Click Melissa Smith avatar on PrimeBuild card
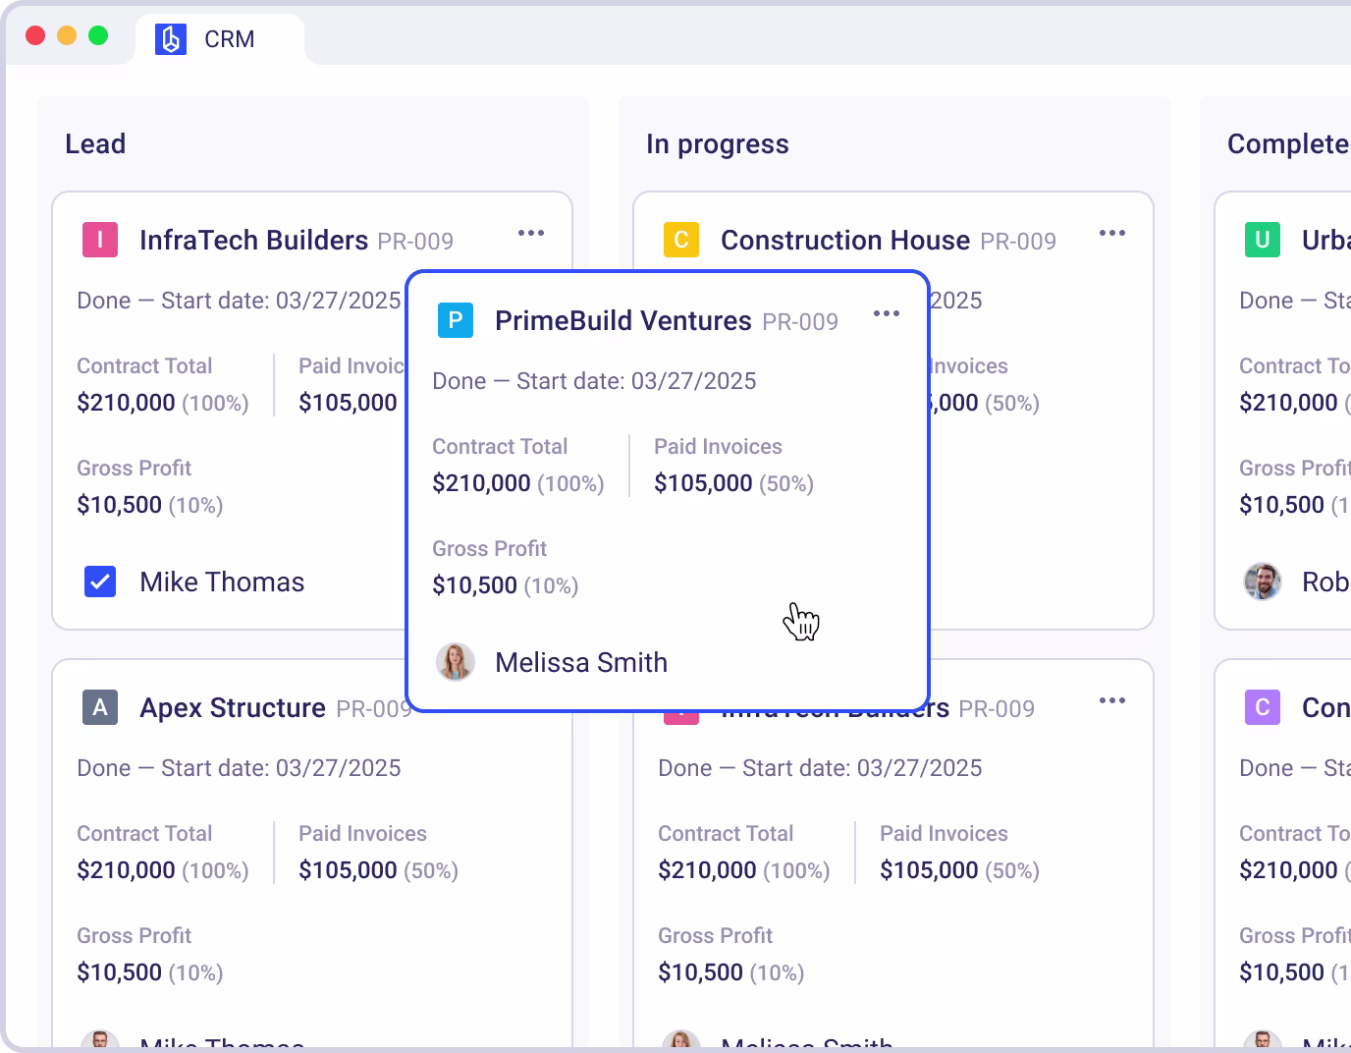 tap(456, 662)
